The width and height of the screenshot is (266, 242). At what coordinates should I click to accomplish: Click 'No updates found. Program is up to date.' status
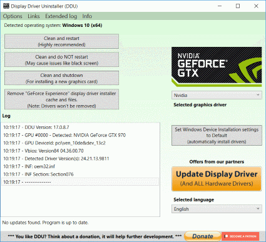[x=45, y=223]
